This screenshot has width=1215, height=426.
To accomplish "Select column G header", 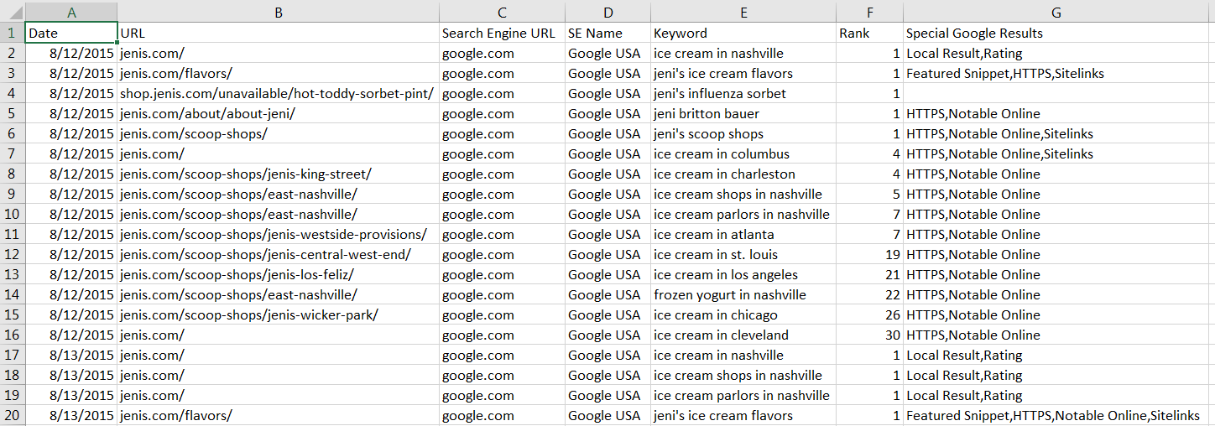I will click(x=1056, y=12).
